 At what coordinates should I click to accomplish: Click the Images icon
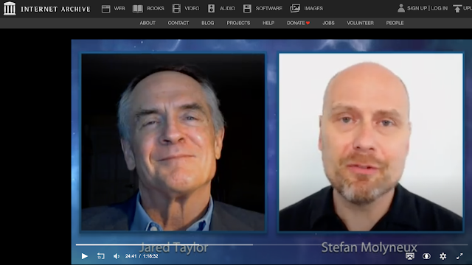tap(295, 8)
